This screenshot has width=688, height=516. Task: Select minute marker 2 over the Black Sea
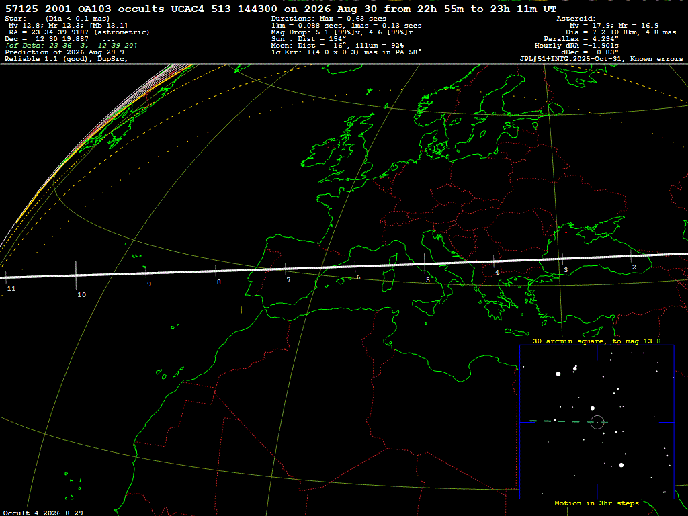click(x=634, y=267)
